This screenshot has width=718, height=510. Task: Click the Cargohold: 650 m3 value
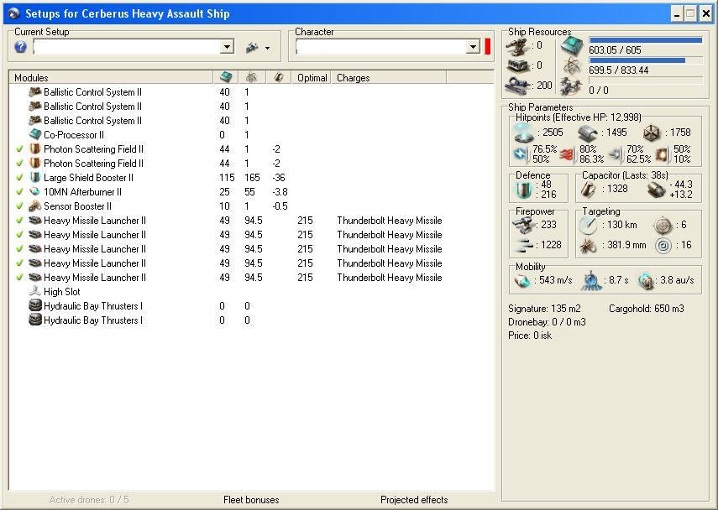pos(646,309)
